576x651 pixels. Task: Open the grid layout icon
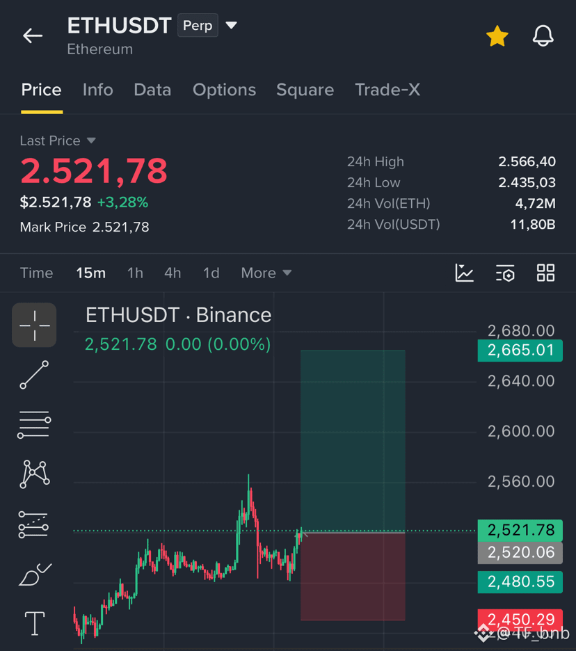coord(545,273)
